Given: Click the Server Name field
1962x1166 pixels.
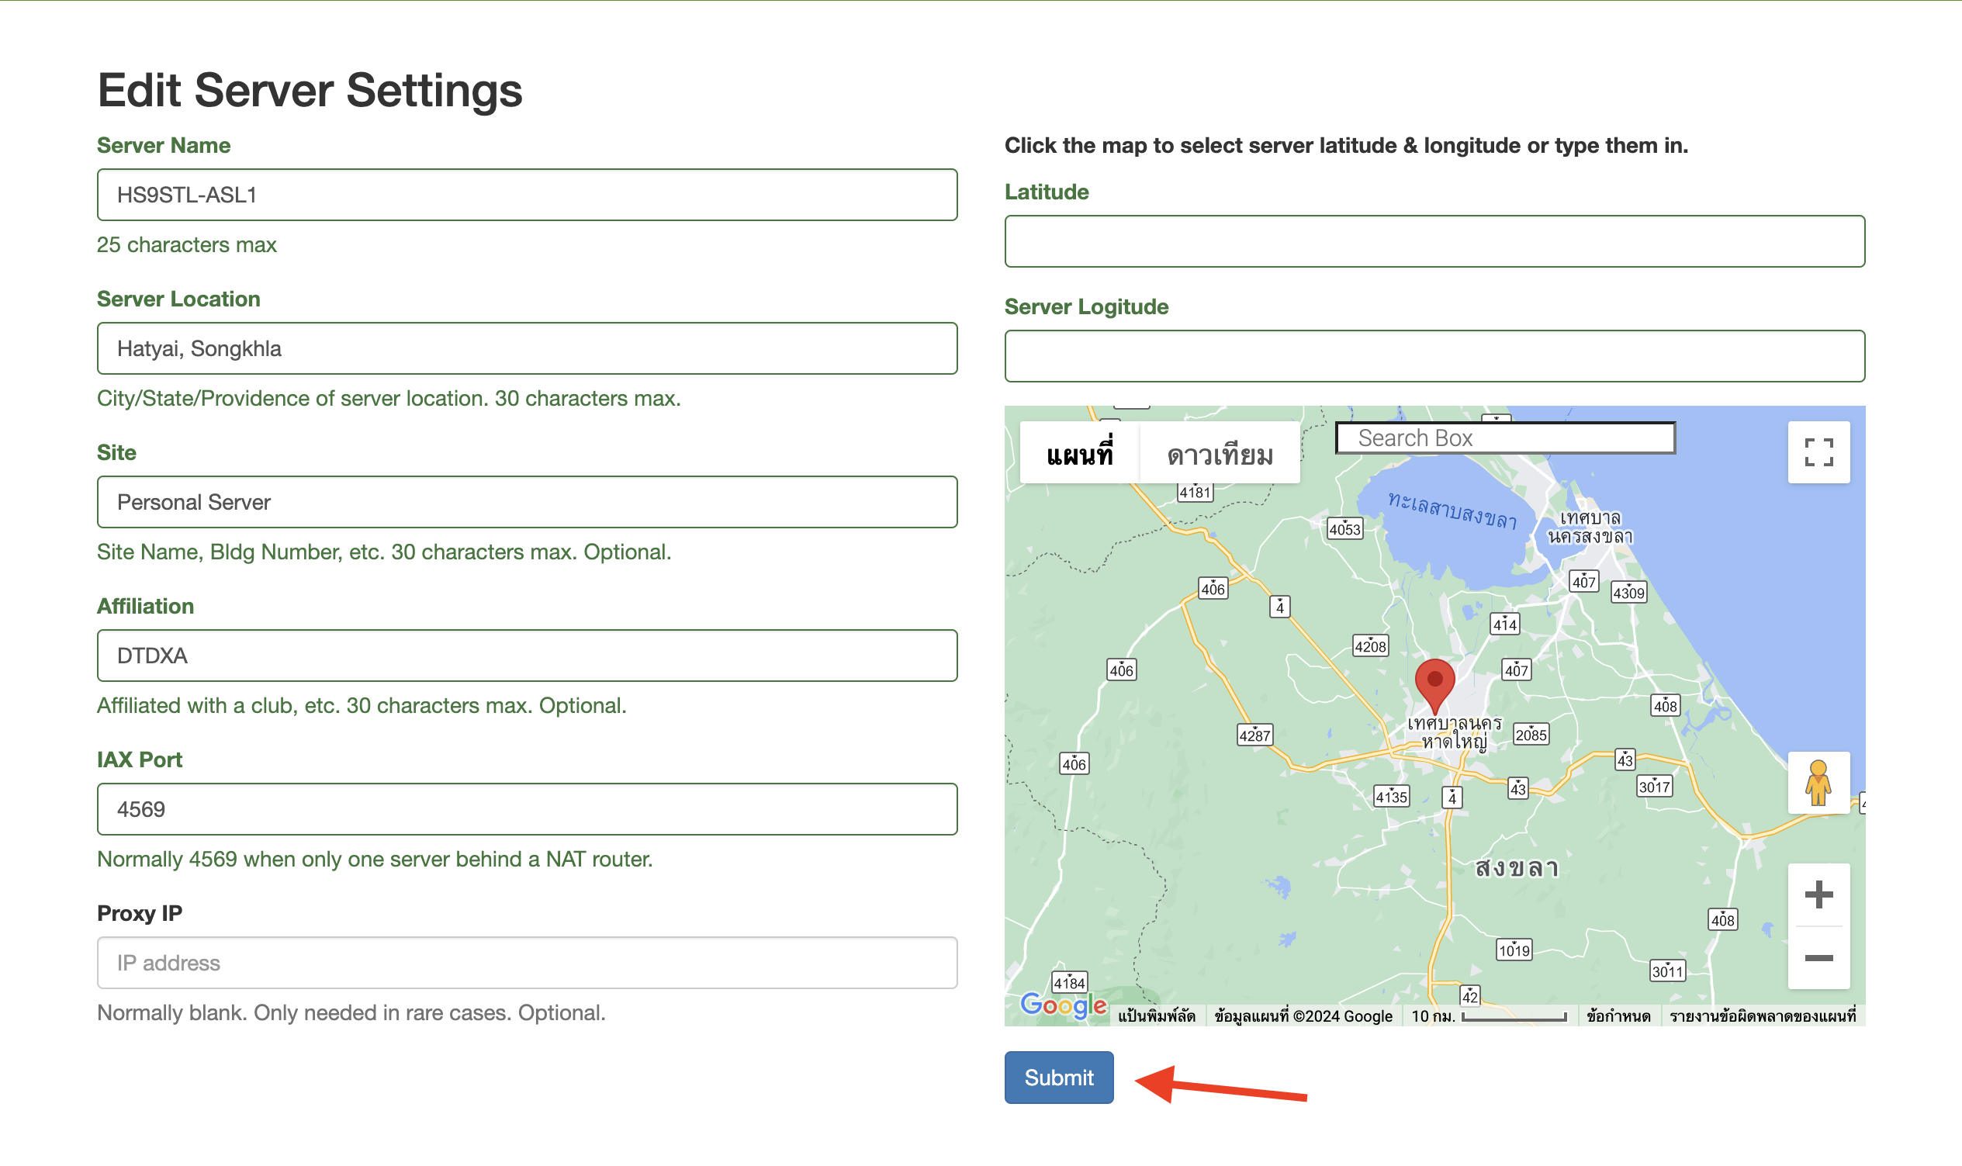Looking at the screenshot, I should point(527,195).
